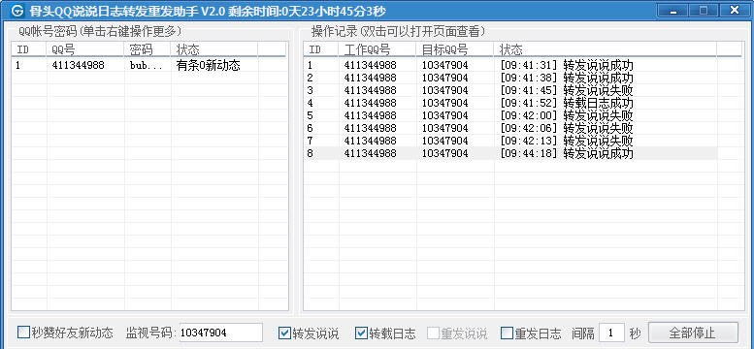754x349 pixels.
Task: Enable the 重发日志 checkbox
Action: [507, 333]
